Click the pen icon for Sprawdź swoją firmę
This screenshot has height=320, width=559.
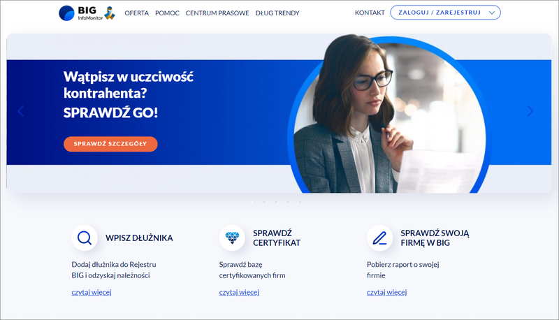coord(379,238)
